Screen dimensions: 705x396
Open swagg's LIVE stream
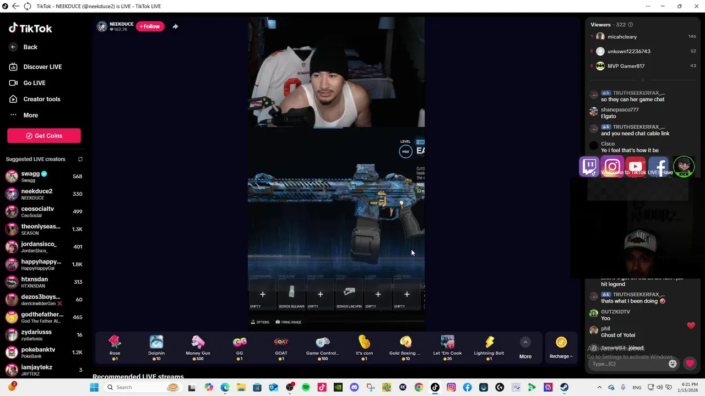click(x=44, y=177)
